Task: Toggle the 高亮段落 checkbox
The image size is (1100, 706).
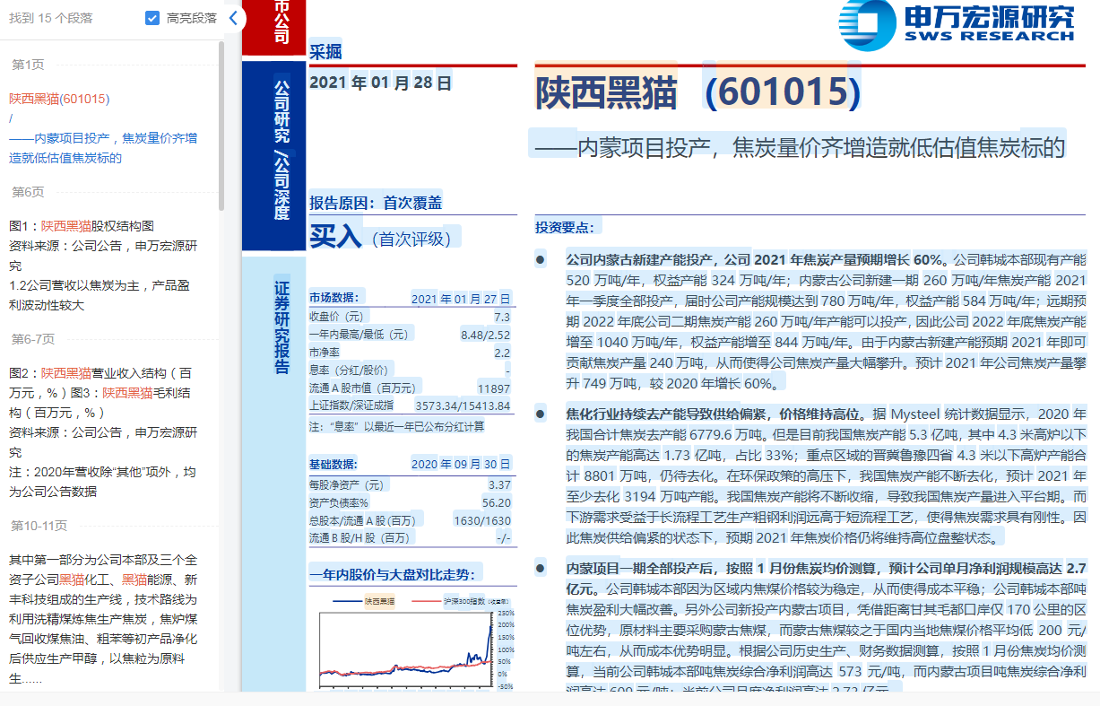Action: (152, 18)
